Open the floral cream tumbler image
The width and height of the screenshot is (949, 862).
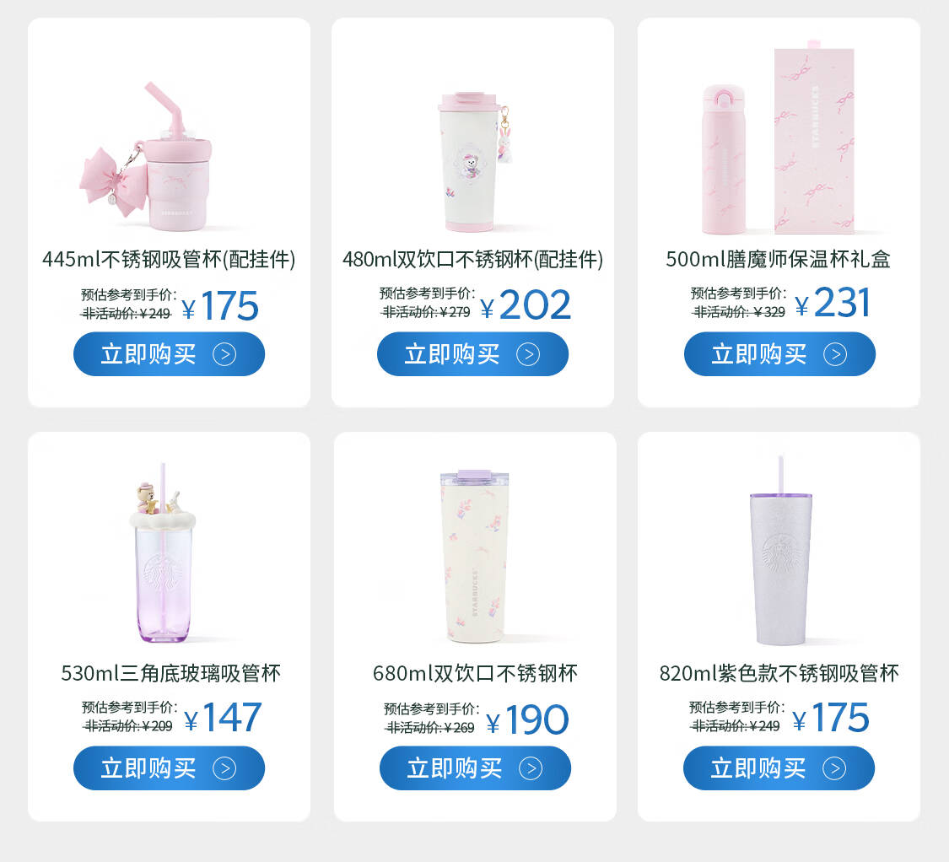point(475,556)
